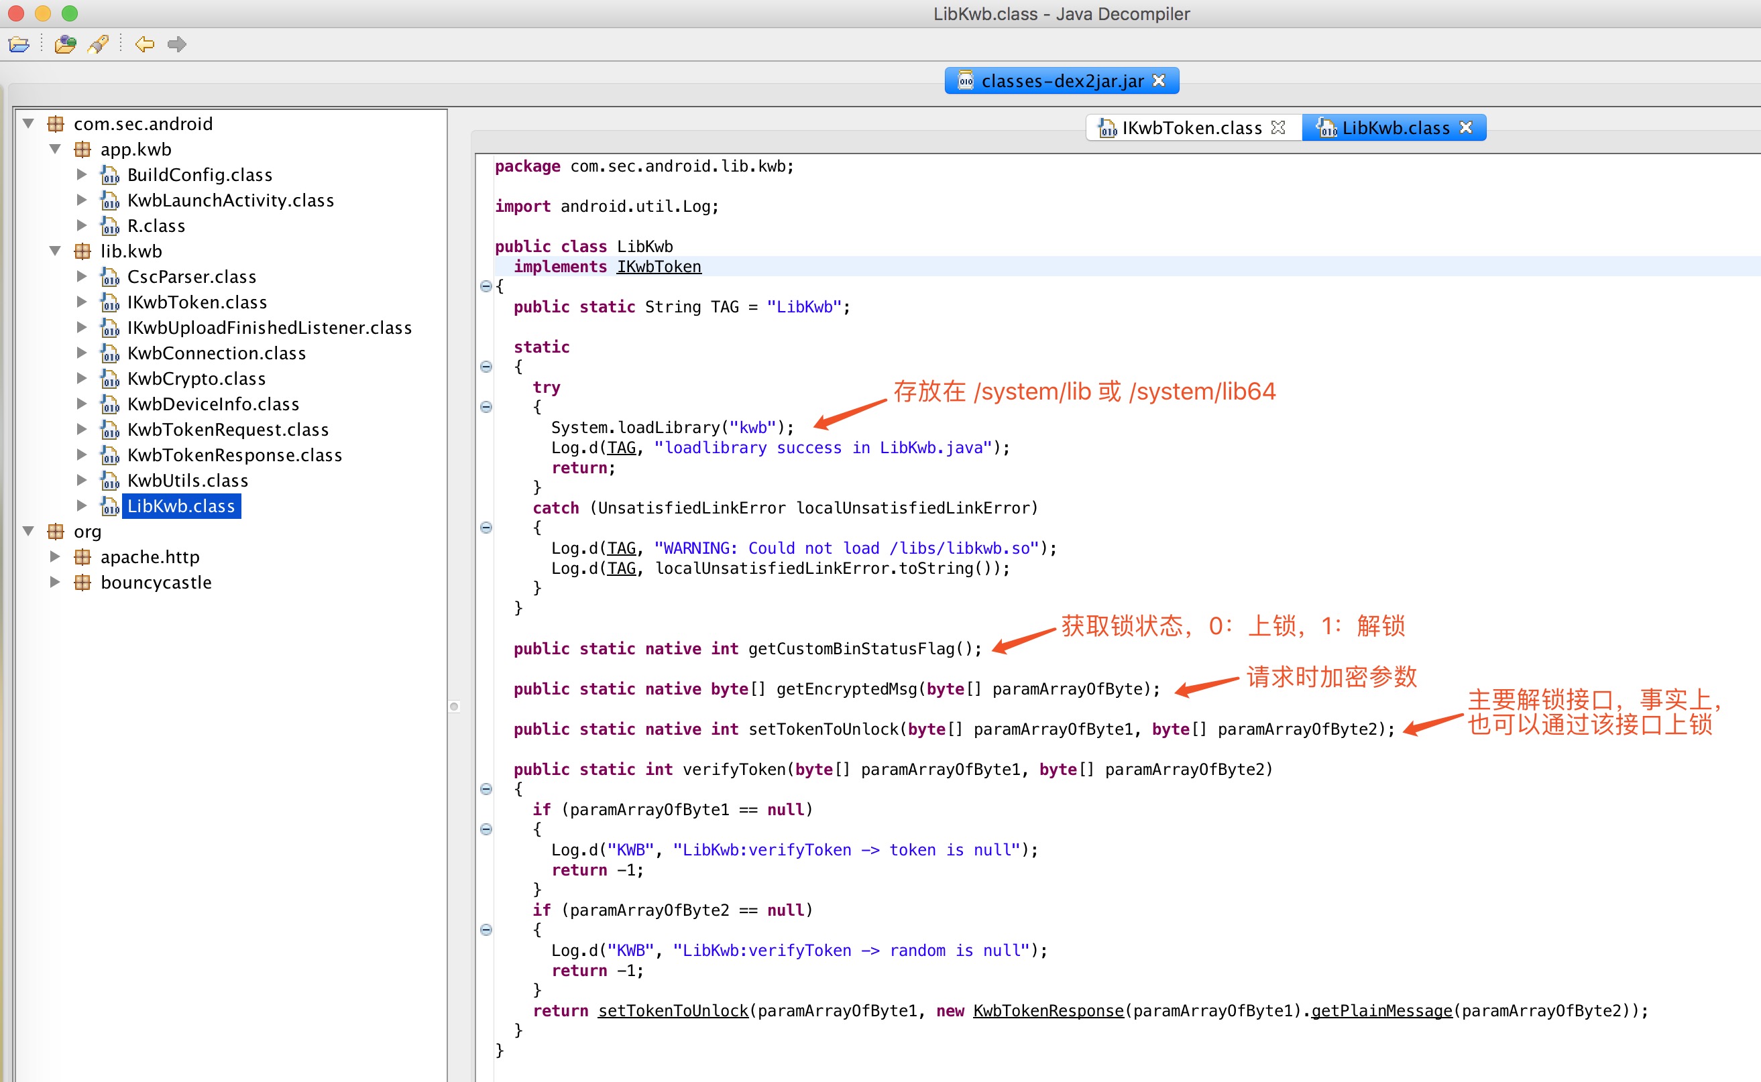Click the Backward navigation arrow
Image resolution: width=1761 pixels, height=1082 pixels.
145,44
